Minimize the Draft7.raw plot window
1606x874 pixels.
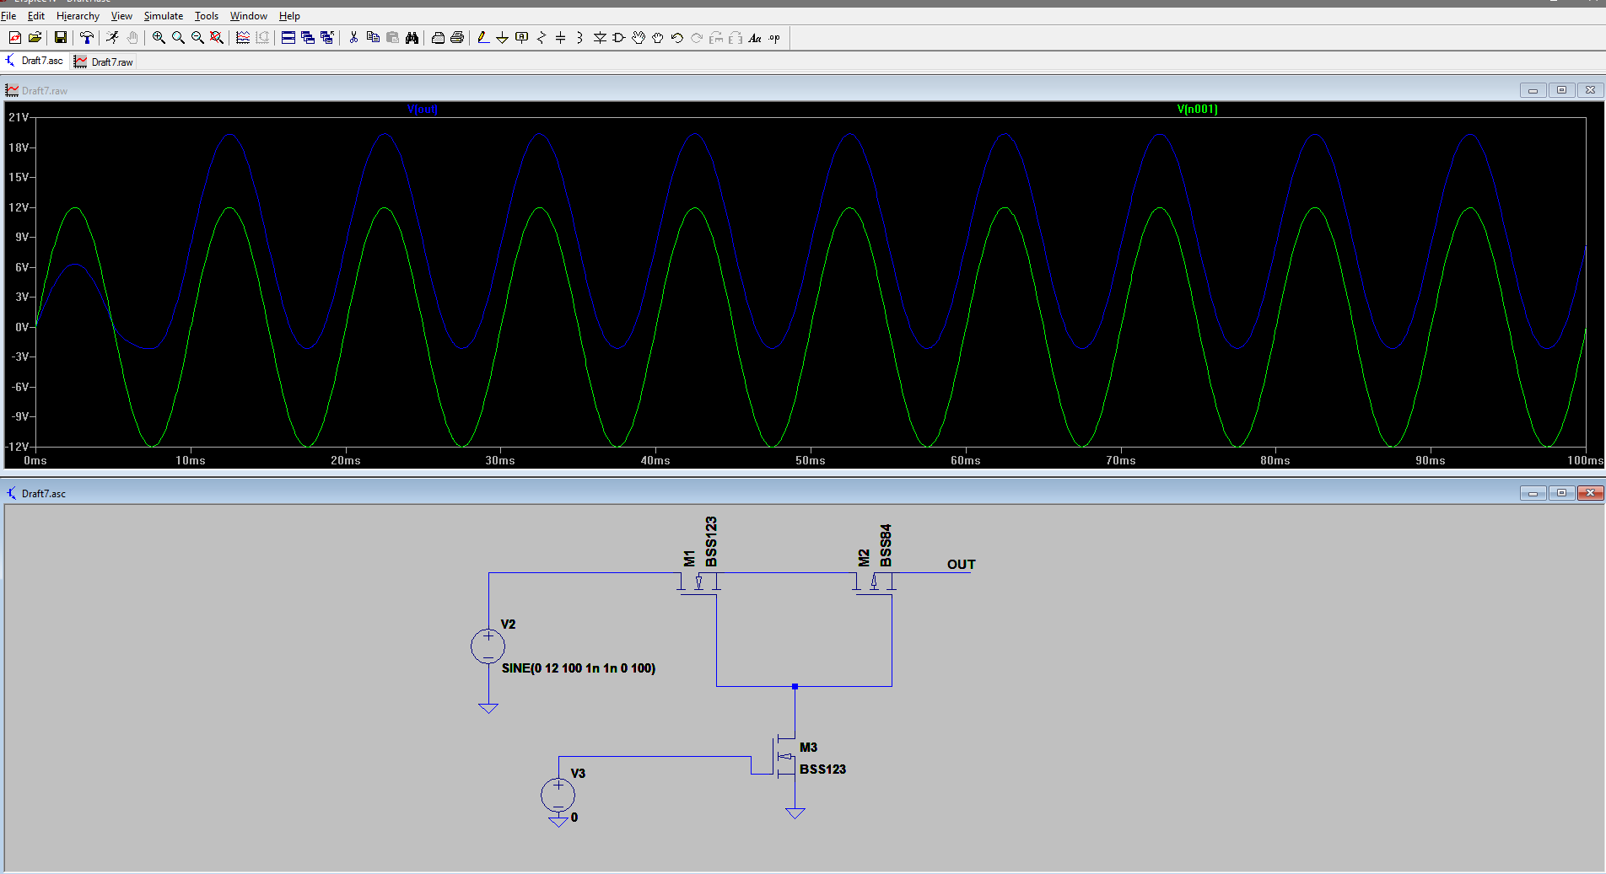pyautogui.click(x=1533, y=90)
